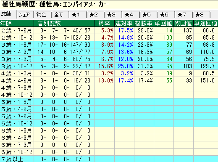This screenshot has height=162, width=218.
Task: Select the ★7 star tab
Action: [x=184, y=15]
